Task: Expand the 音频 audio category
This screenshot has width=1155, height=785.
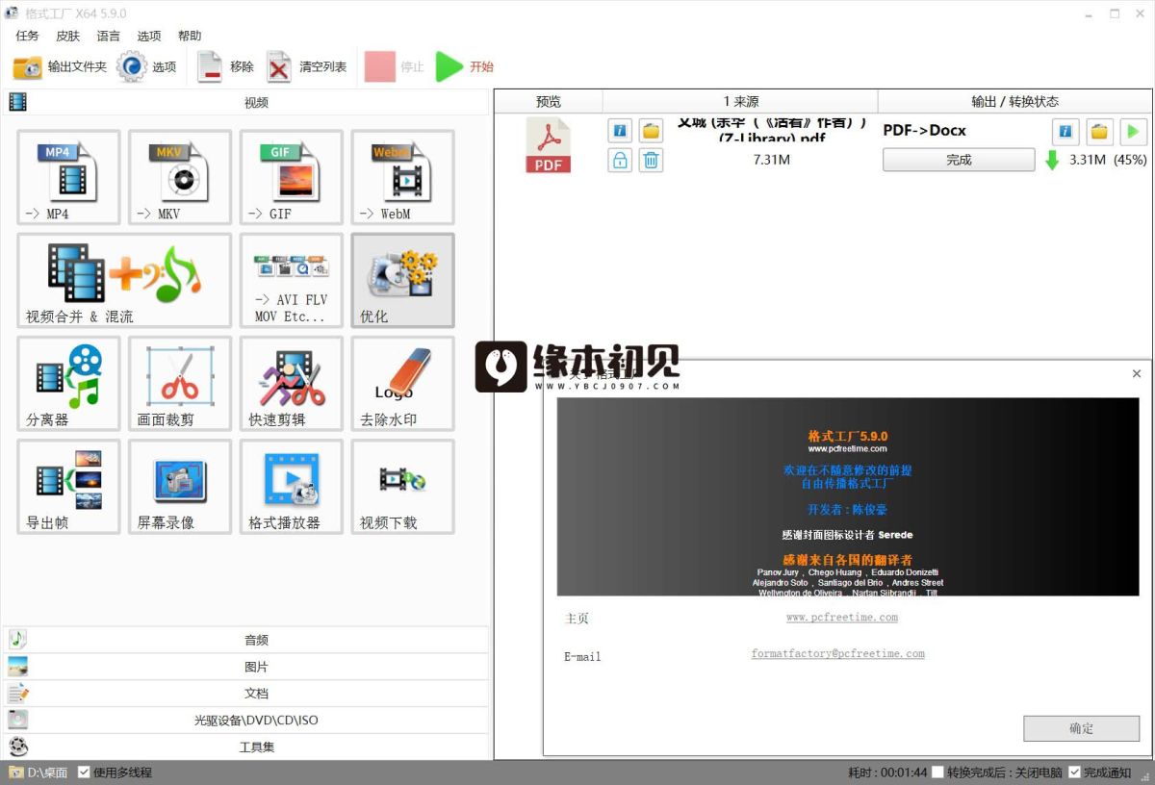Action: pyautogui.click(x=245, y=640)
